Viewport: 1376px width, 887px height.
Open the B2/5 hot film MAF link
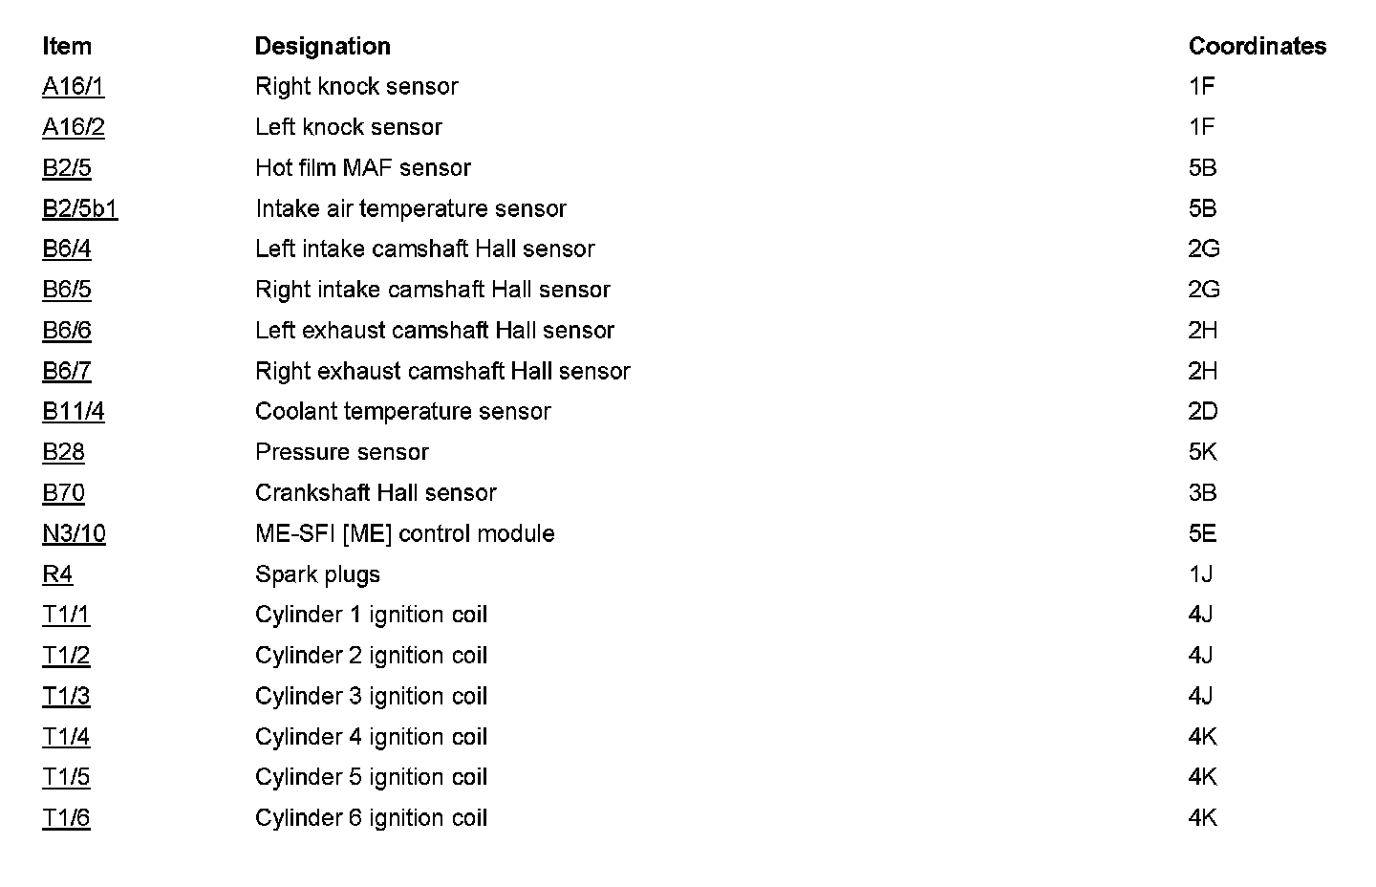pyautogui.click(x=66, y=168)
